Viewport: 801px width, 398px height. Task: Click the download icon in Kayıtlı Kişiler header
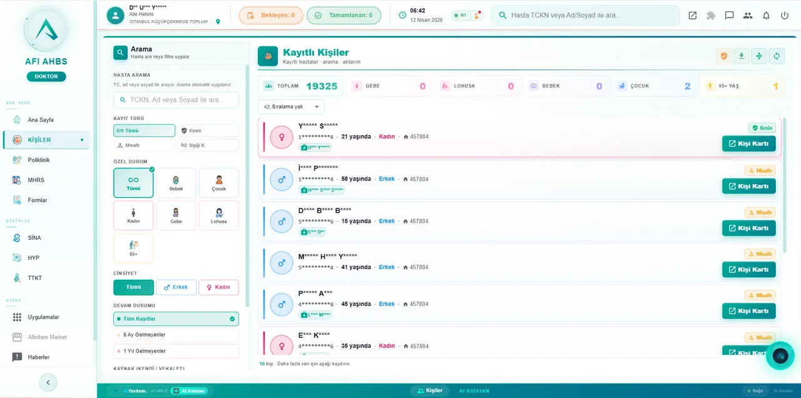[x=742, y=56]
